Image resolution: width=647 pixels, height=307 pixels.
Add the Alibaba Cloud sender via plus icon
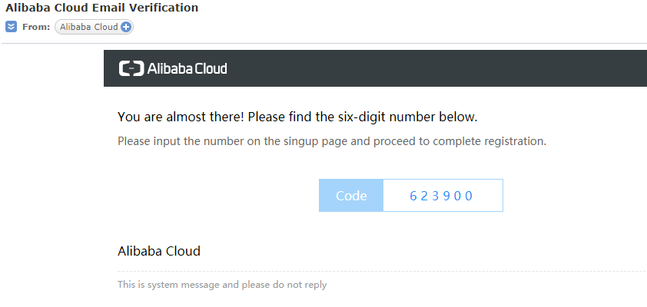click(x=126, y=27)
